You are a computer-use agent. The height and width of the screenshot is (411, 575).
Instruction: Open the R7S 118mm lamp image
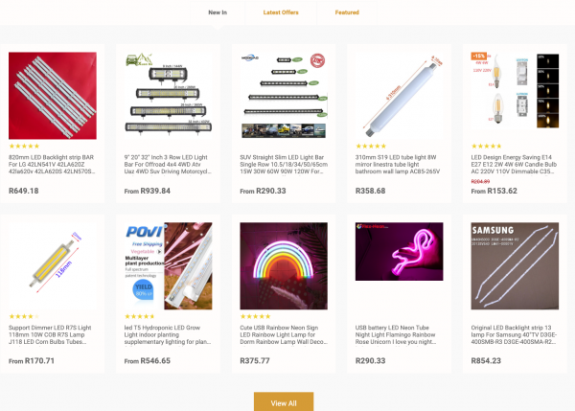click(53, 265)
